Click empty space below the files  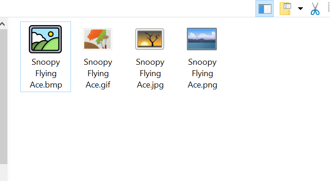147,136
